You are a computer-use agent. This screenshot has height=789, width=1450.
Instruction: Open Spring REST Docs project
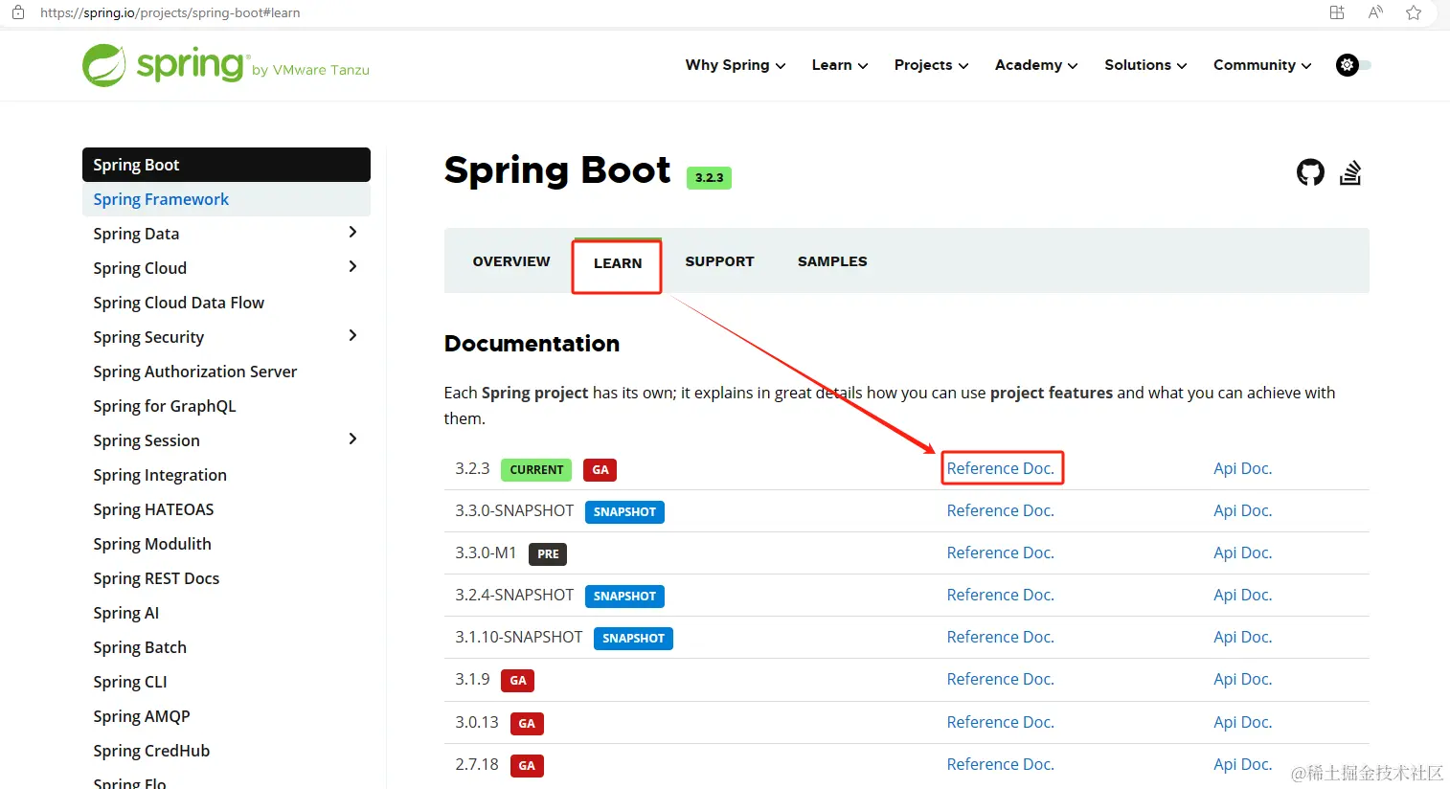156,578
